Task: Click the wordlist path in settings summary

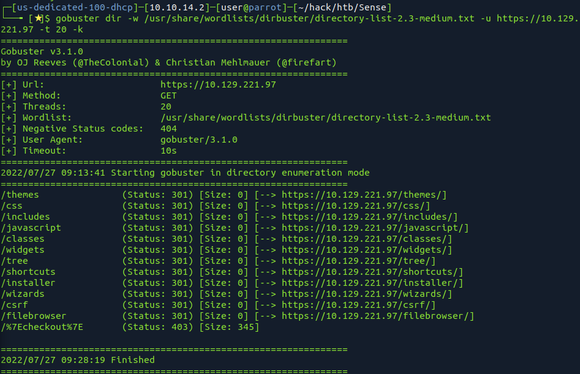Action: click(325, 118)
